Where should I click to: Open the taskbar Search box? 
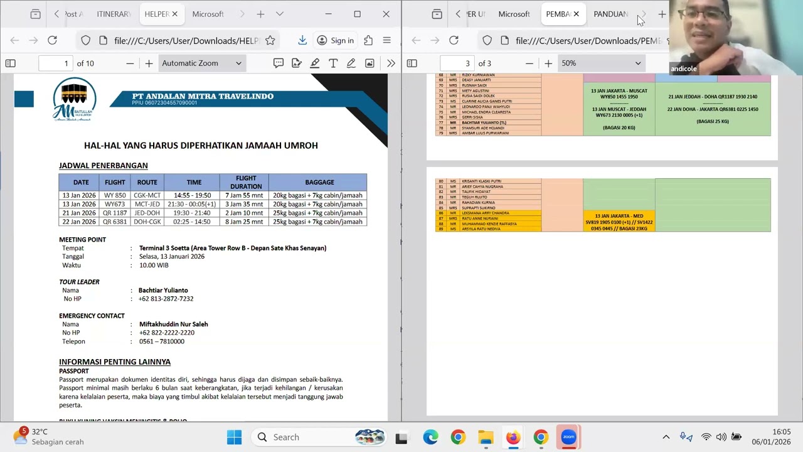coord(318,437)
